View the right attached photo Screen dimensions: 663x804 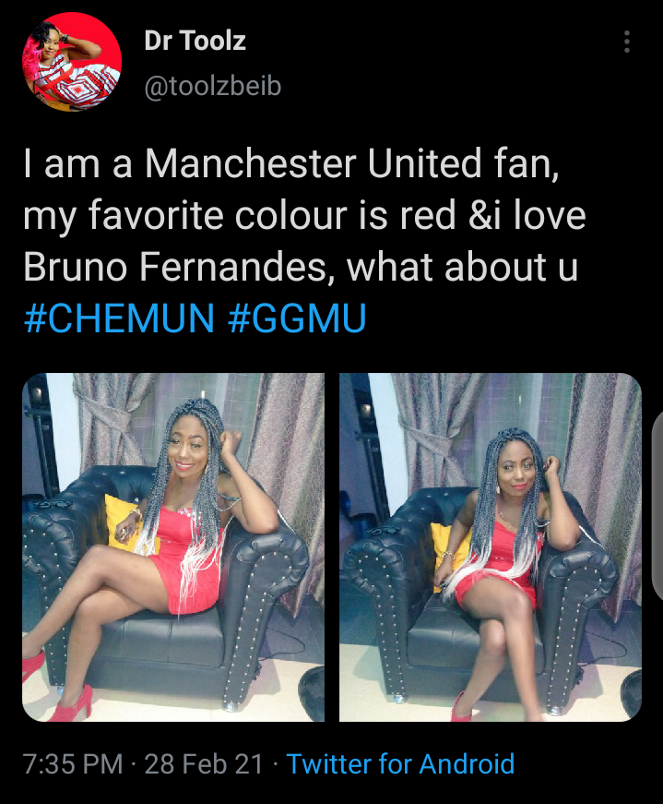491,547
